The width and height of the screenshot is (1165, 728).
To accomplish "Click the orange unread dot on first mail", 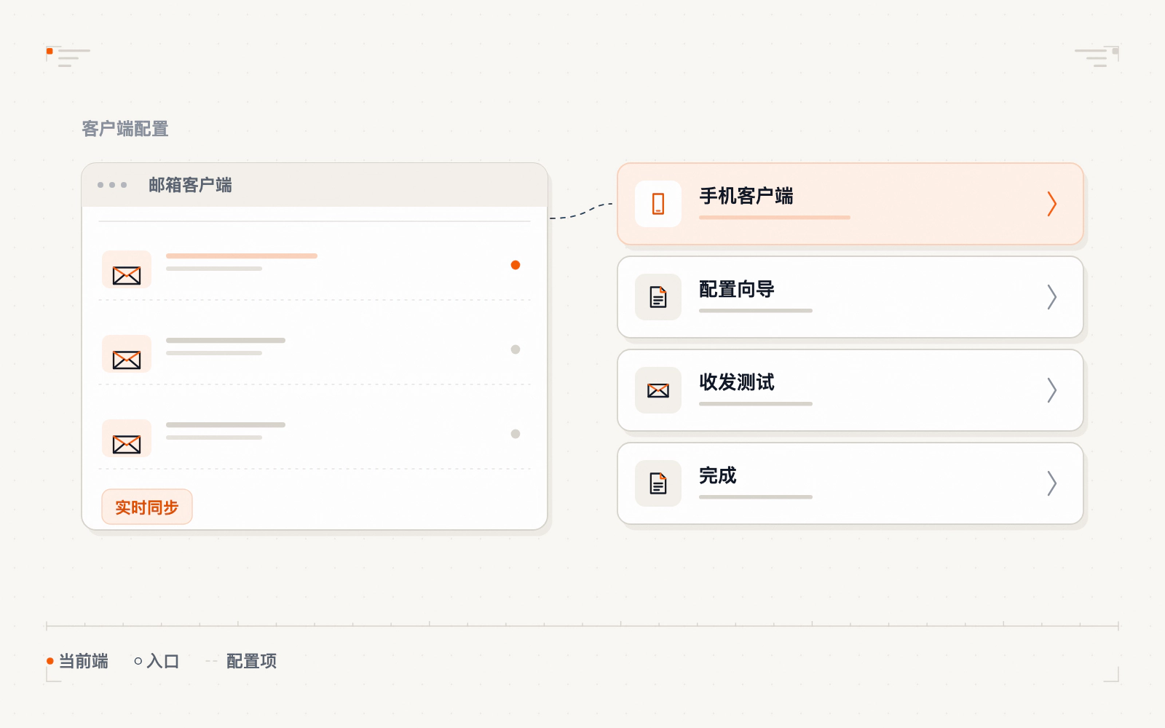I will (x=516, y=265).
